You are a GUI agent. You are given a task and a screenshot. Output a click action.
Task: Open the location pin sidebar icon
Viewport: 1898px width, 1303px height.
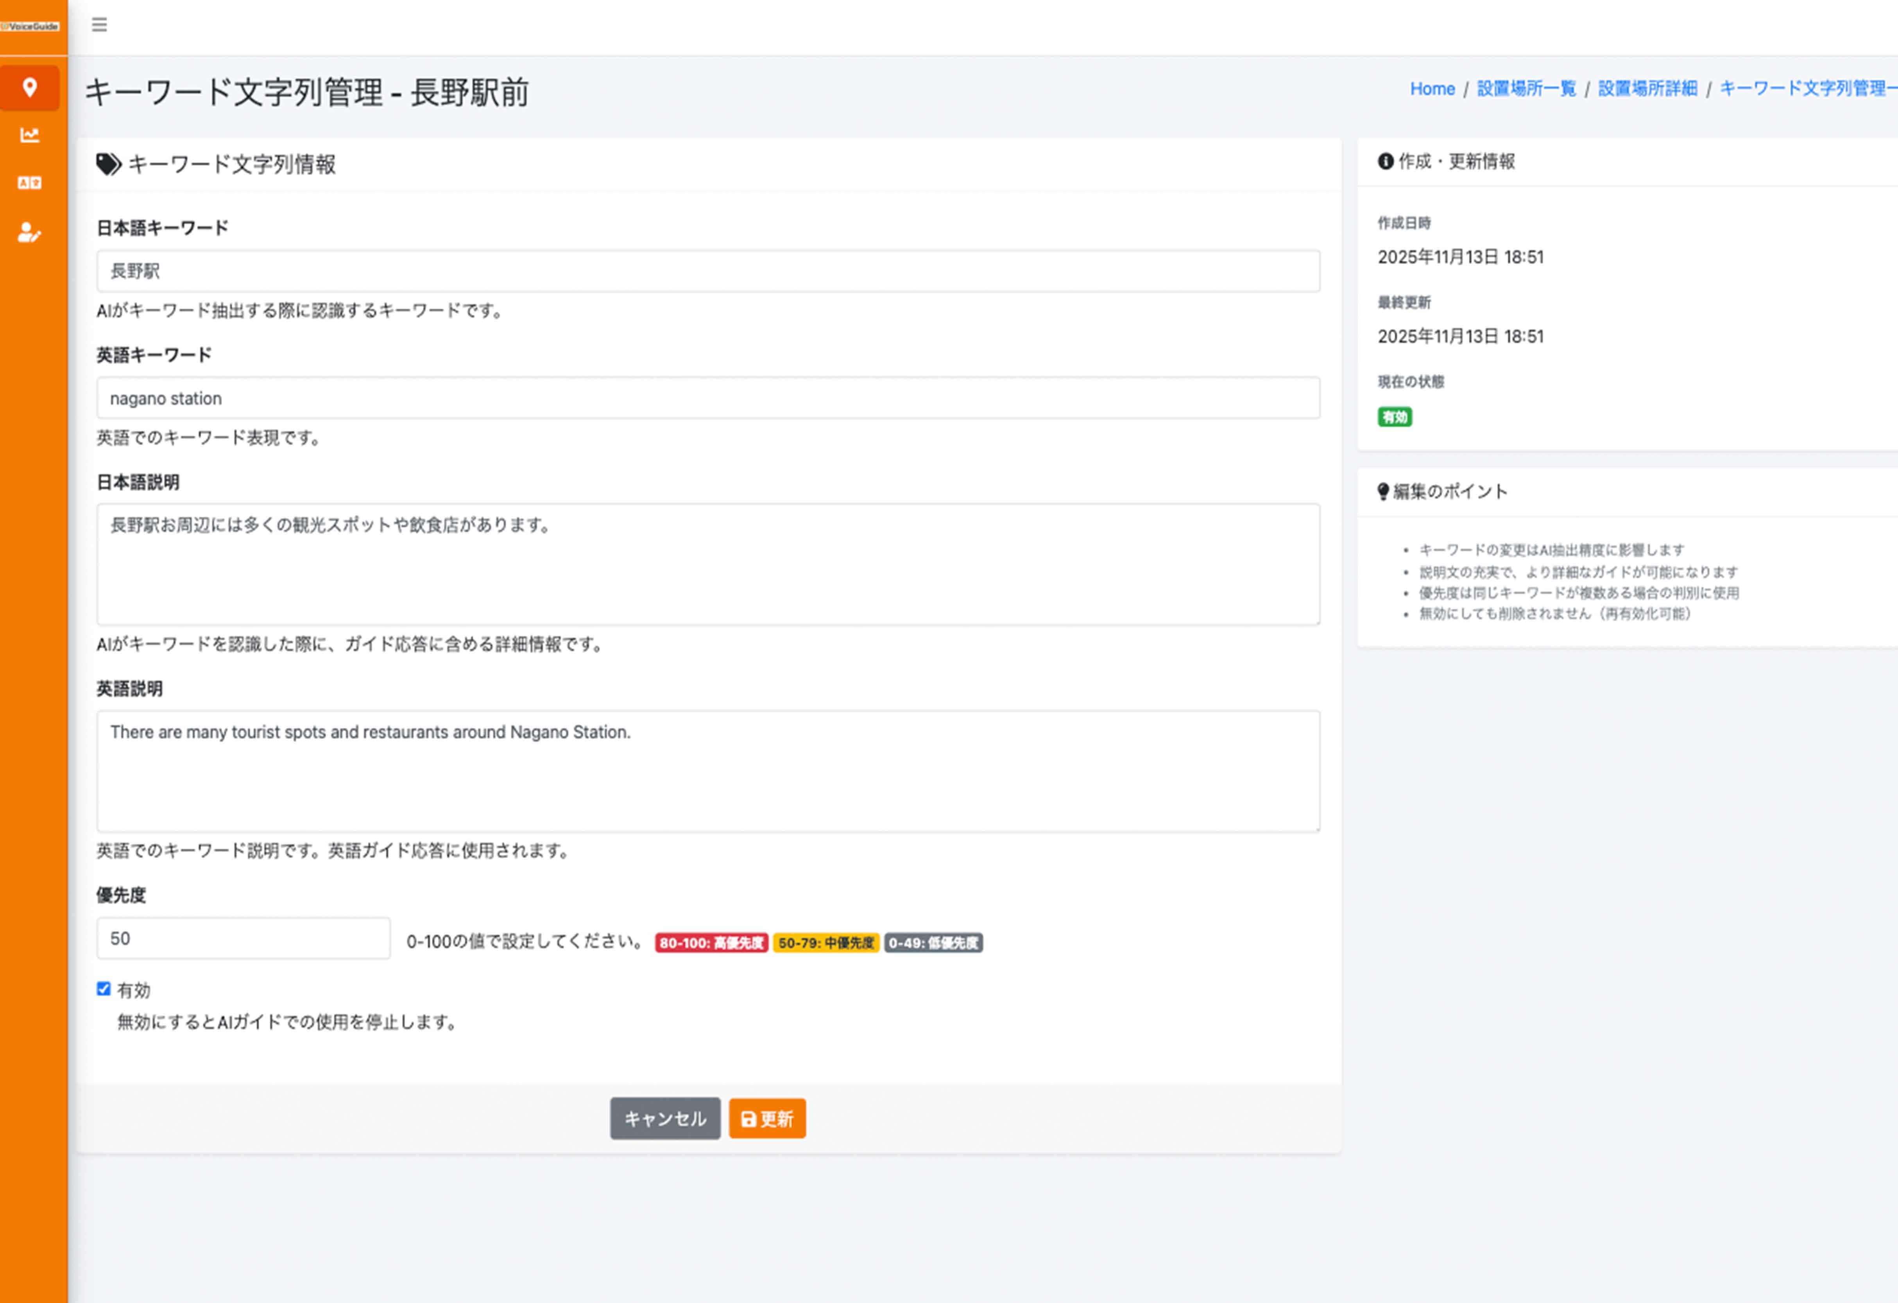point(29,88)
